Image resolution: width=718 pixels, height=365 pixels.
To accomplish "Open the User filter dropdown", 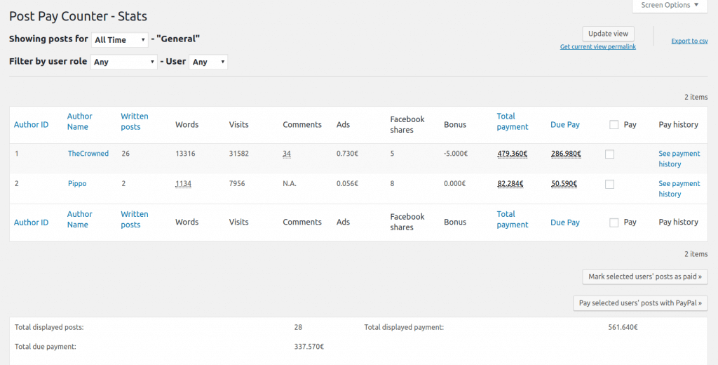I will (208, 62).
